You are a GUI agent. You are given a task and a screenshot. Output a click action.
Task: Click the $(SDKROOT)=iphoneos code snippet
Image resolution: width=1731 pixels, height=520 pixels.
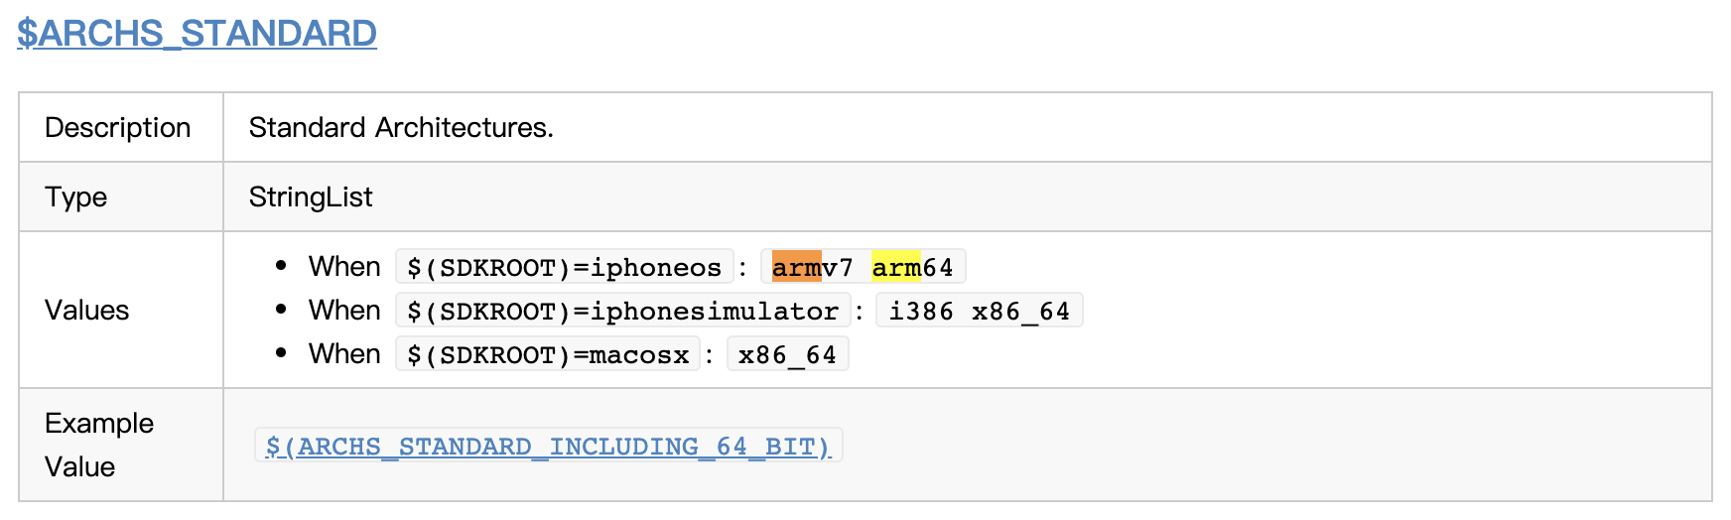click(564, 267)
